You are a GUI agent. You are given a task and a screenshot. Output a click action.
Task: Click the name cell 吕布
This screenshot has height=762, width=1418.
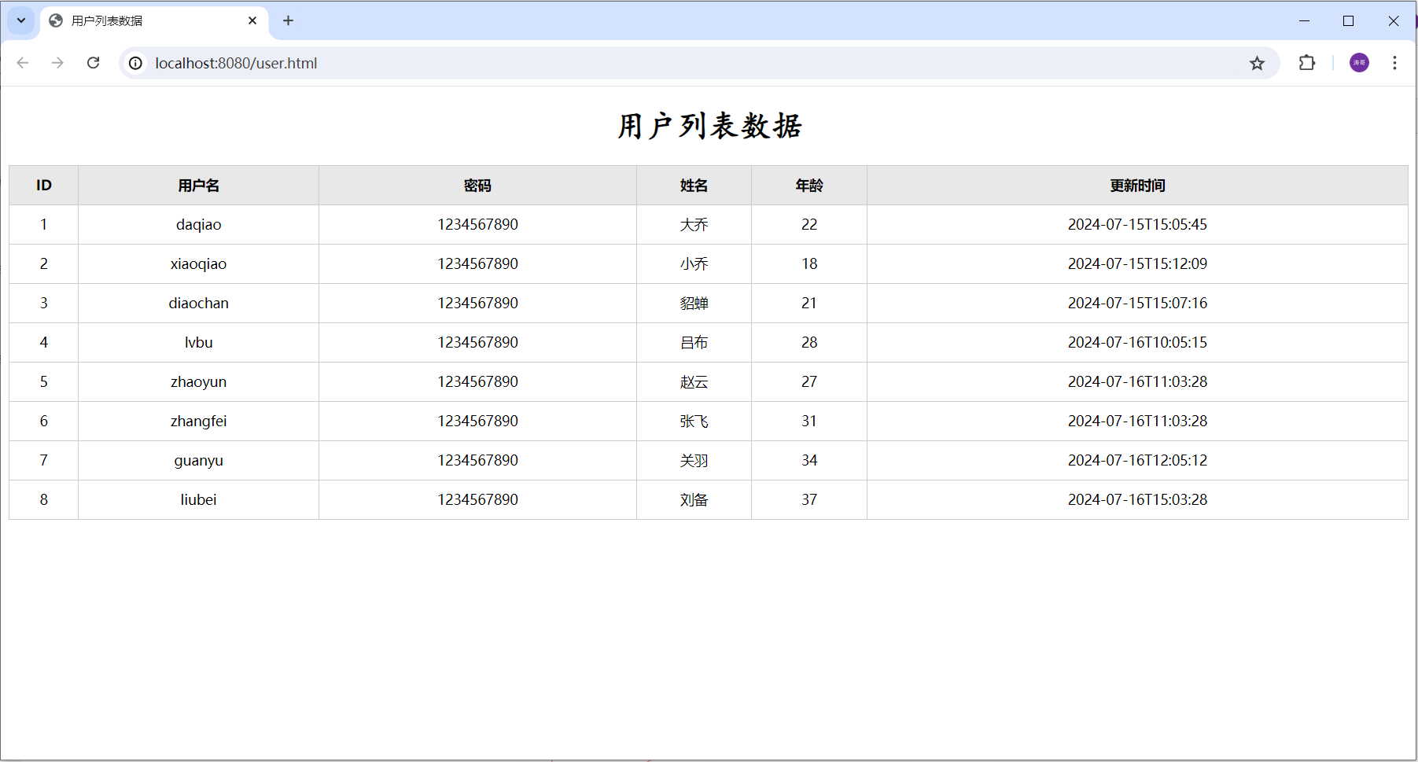[694, 343]
